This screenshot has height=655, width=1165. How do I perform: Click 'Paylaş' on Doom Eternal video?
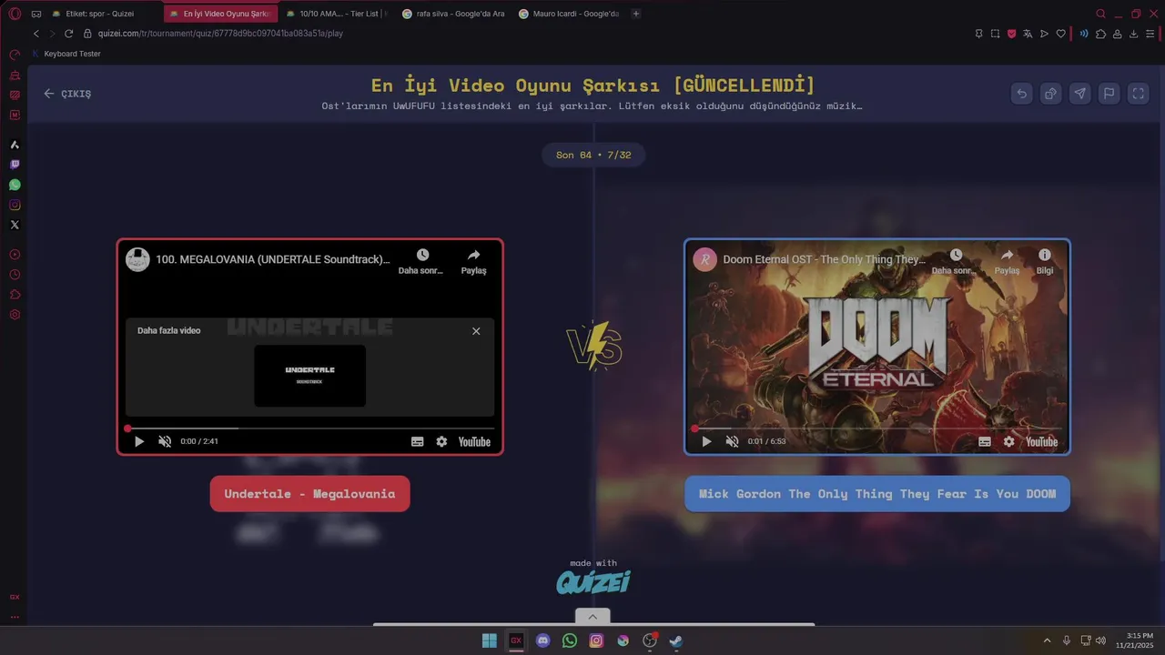(x=1007, y=261)
